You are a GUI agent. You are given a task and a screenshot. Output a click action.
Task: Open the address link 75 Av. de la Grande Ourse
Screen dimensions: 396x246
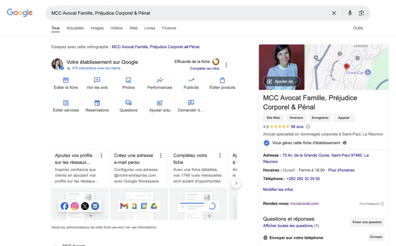click(x=316, y=158)
